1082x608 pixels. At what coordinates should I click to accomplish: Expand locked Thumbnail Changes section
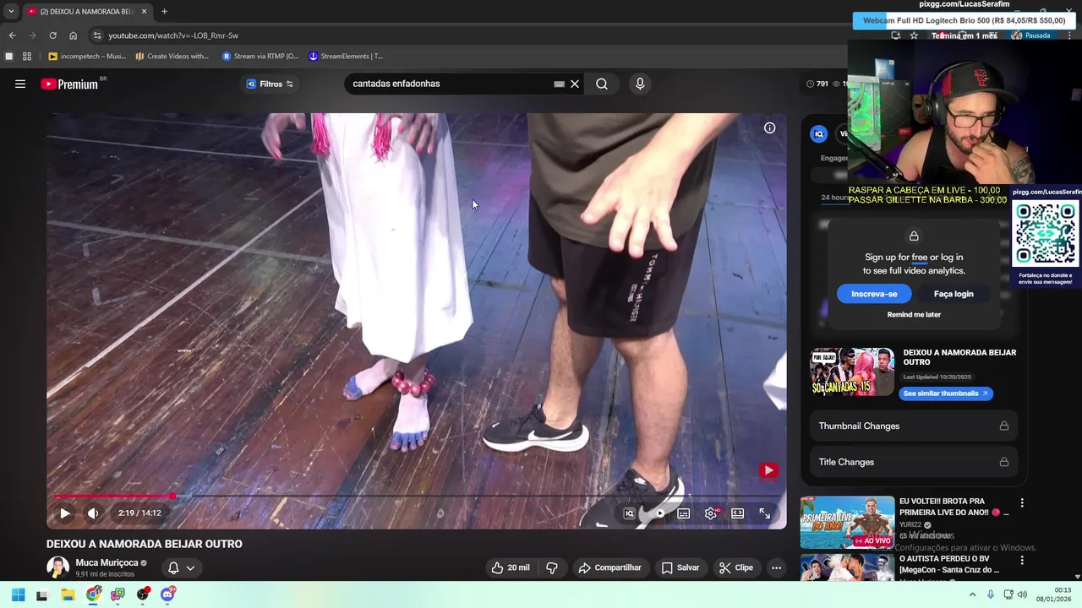click(x=913, y=426)
